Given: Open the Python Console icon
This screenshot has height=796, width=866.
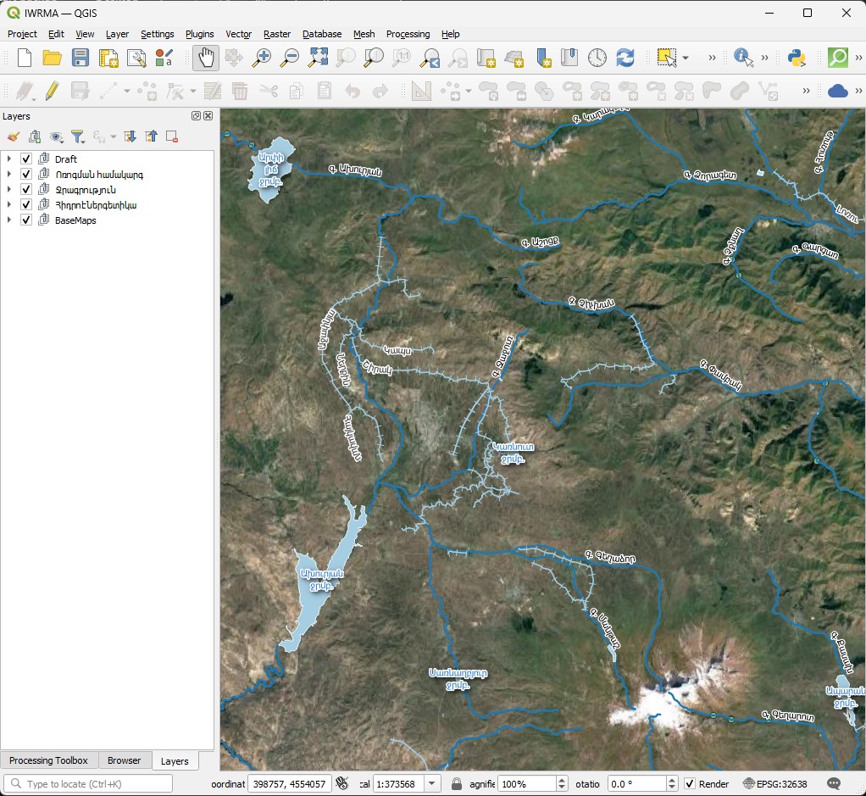Looking at the screenshot, I should (796, 58).
